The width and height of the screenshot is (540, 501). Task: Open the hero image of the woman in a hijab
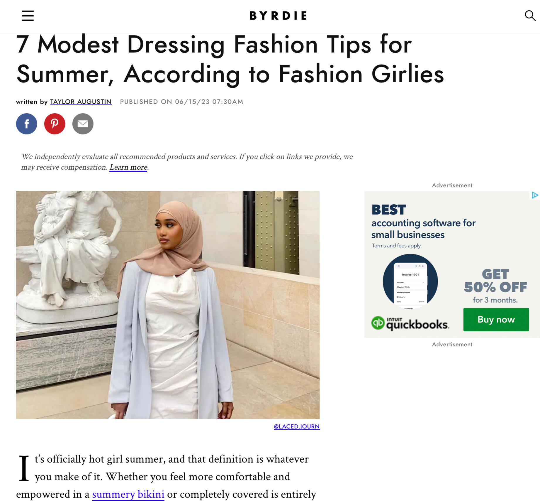click(168, 305)
